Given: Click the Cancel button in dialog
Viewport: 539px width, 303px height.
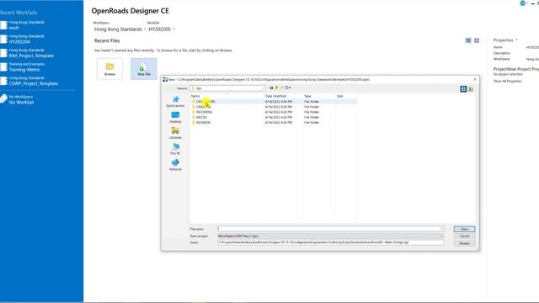Looking at the screenshot, I should 464,236.
